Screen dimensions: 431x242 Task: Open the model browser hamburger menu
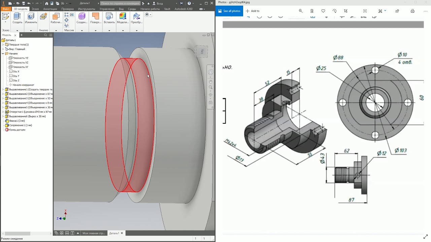point(51,35)
